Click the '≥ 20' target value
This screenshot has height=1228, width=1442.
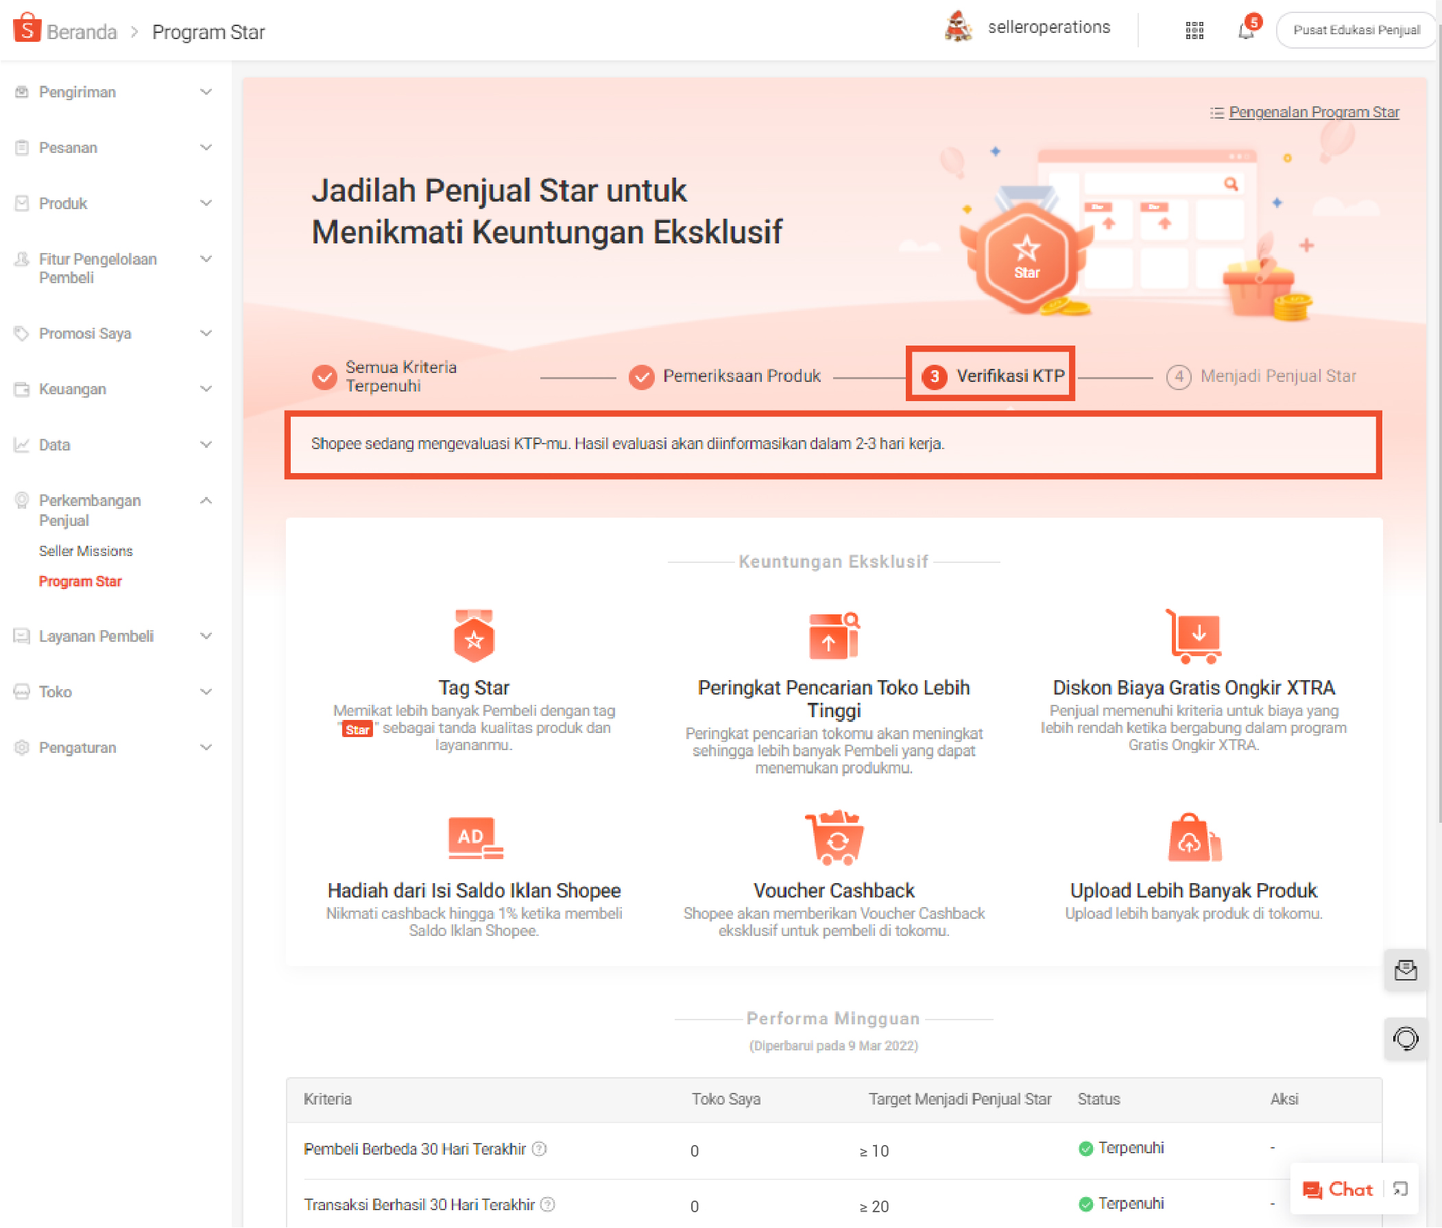(x=874, y=1207)
